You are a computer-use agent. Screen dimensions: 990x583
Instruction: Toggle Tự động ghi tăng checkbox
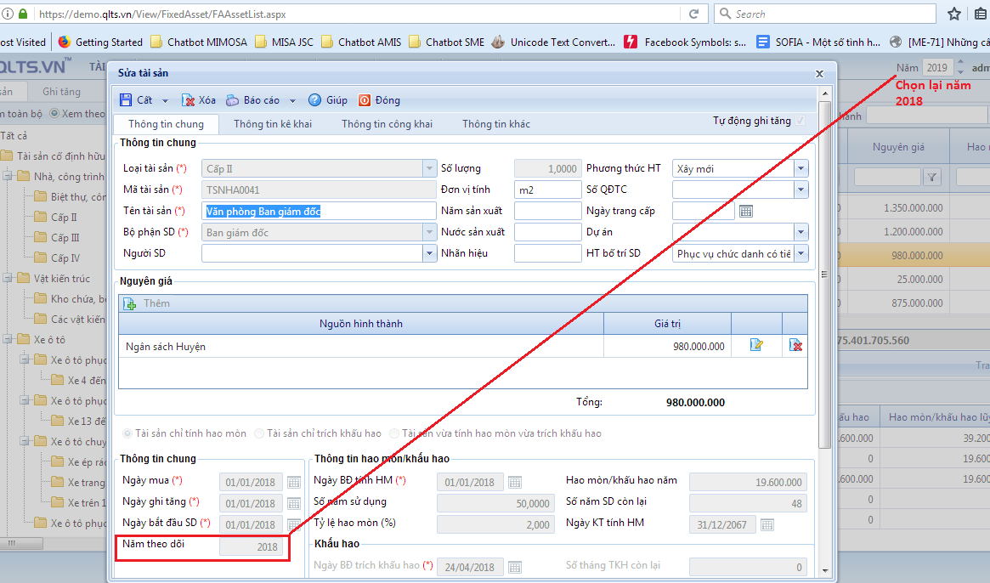click(x=800, y=120)
